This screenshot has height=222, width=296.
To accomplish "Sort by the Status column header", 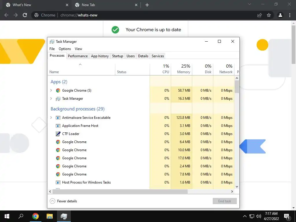I will tap(132, 69).
